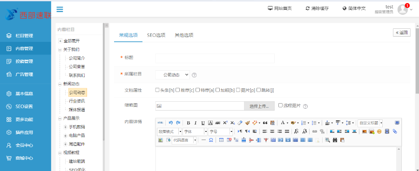Viewport: 419px width, 171px height.
Task: Check the 特荐[a] attribute
Action: click(x=198, y=90)
